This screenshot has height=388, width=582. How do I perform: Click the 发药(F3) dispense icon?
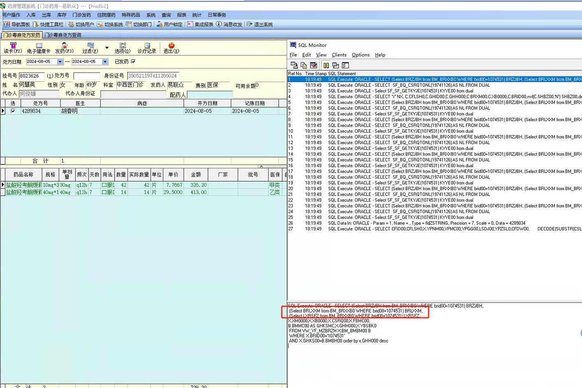tap(64, 48)
